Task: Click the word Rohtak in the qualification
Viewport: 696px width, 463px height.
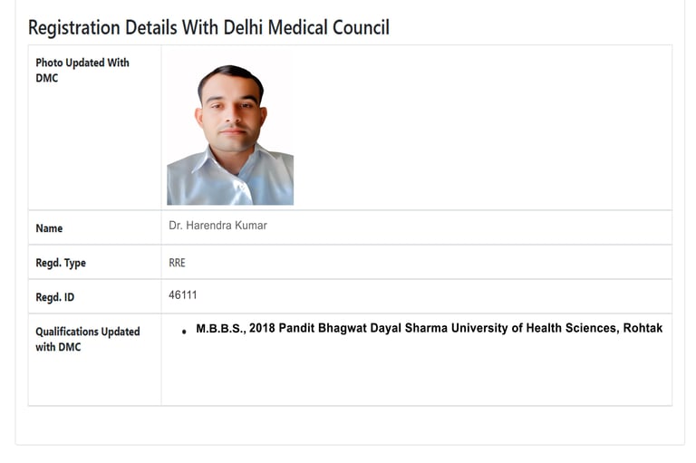Action: [x=643, y=328]
